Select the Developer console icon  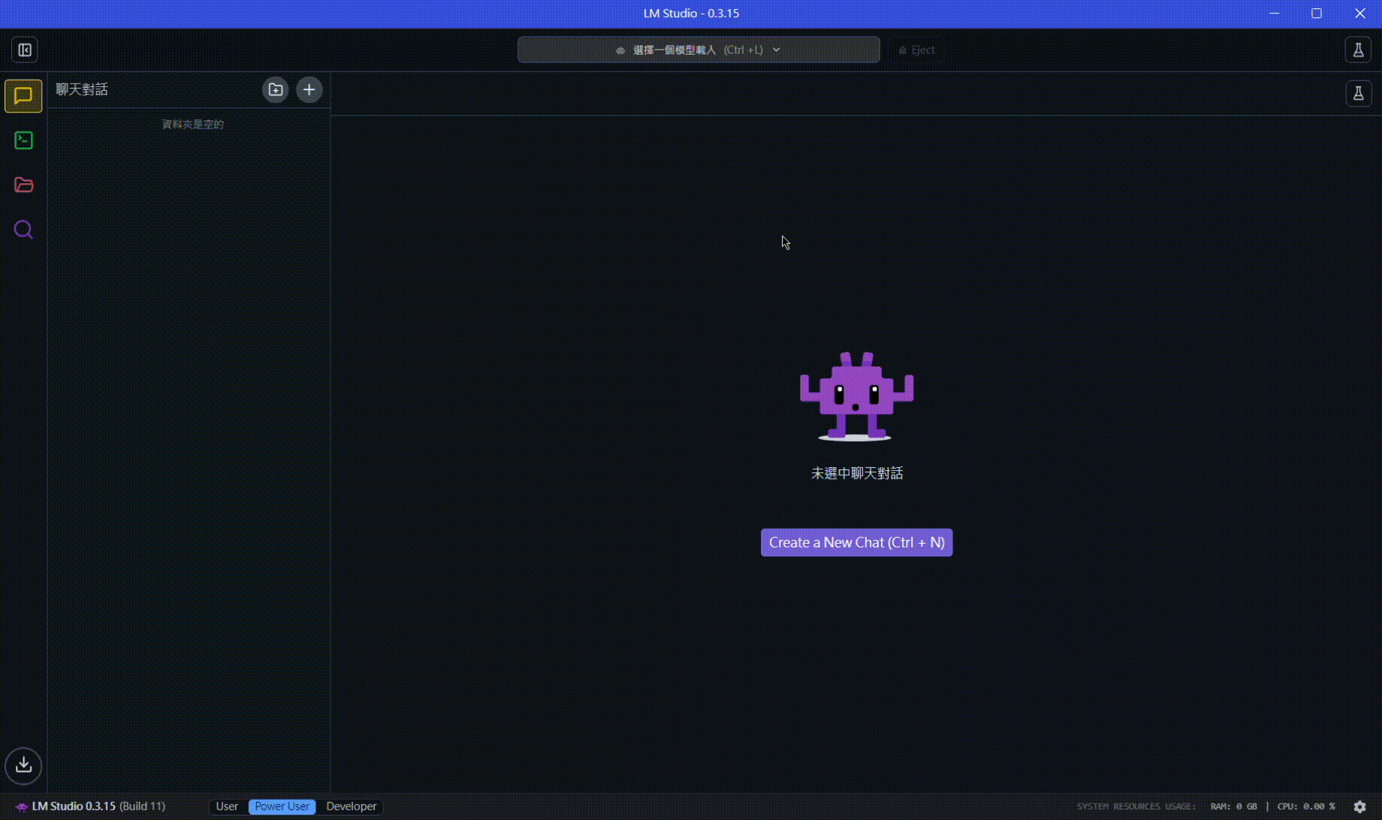point(23,140)
